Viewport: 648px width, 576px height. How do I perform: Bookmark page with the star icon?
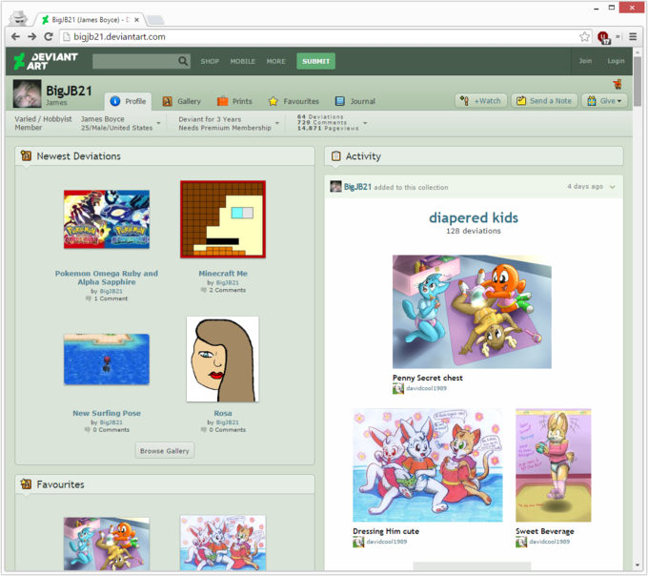pyautogui.click(x=584, y=37)
